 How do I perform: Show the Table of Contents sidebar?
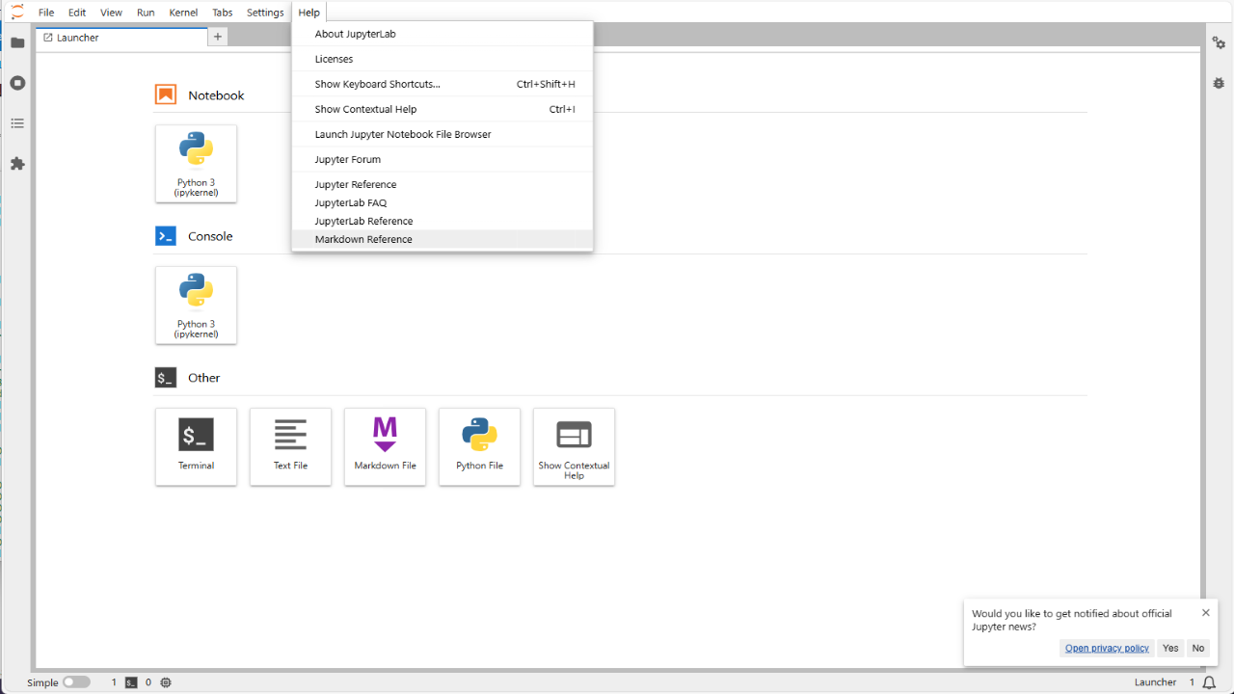pyautogui.click(x=17, y=123)
